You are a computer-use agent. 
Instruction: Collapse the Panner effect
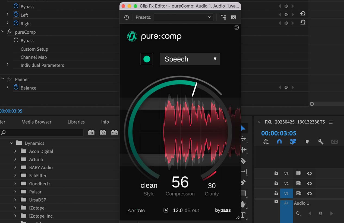3,79
